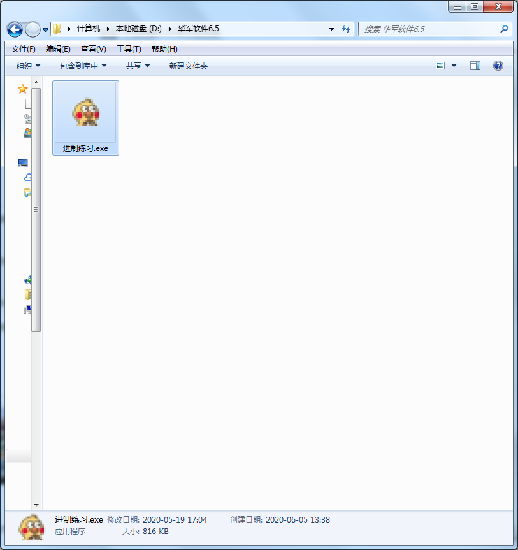Open the address bar previous locations dropdown
518x550 pixels.
(331, 29)
